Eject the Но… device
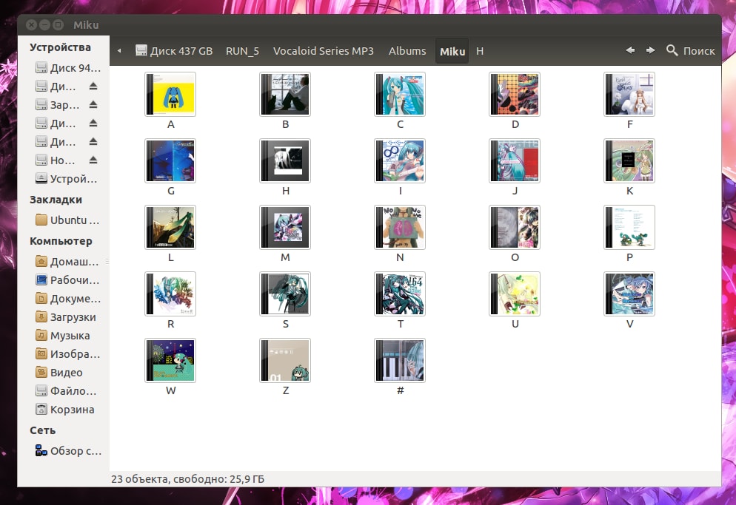 (93, 160)
